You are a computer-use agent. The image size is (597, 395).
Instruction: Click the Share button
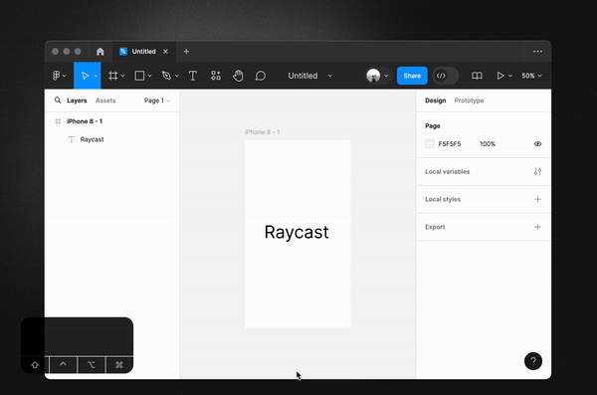pos(412,76)
